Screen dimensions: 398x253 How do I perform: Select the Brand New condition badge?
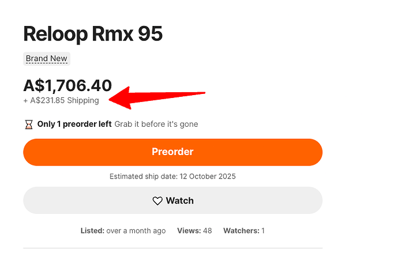[x=47, y=59]
